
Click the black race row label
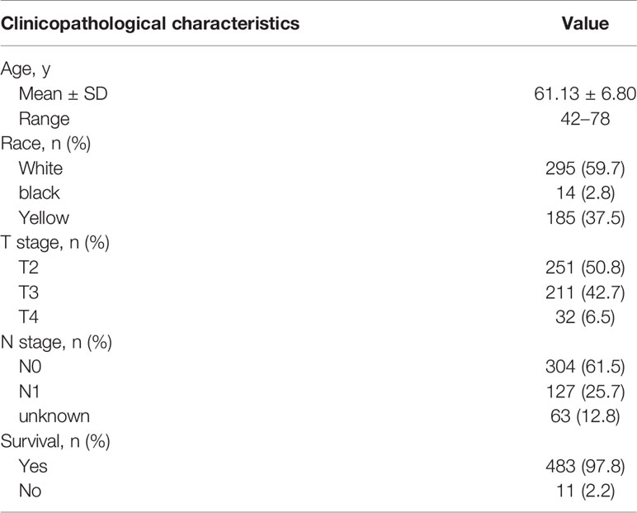coord(40,192)
